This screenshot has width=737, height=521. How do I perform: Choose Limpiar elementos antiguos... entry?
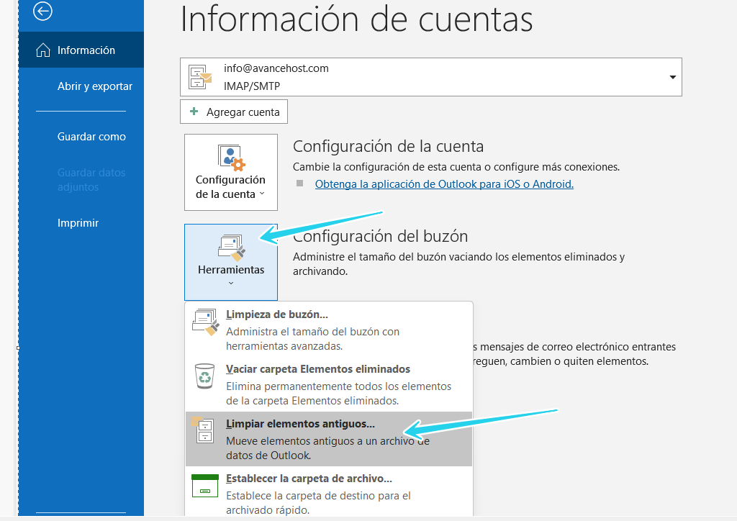click(328, 439)
